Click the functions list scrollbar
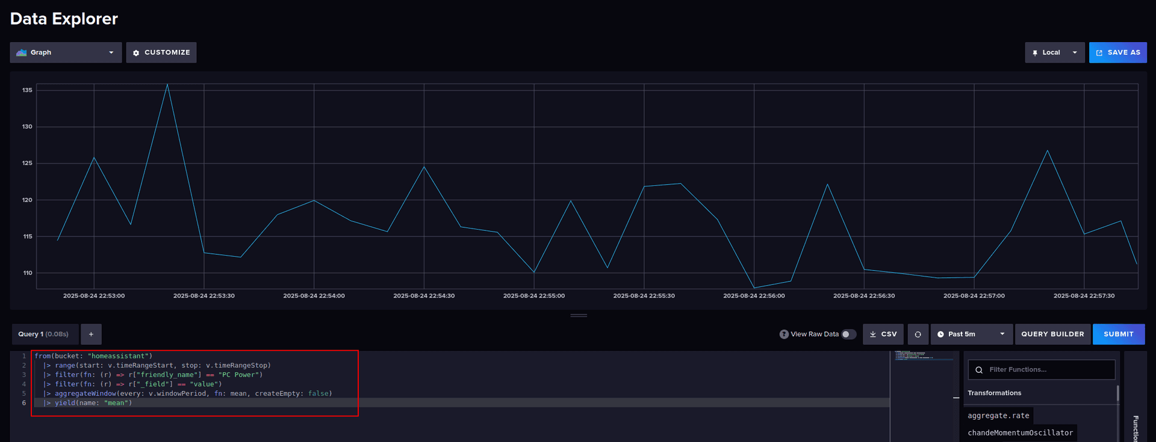Screen dimensions: 1156x442 click(x=1118, y=394)
